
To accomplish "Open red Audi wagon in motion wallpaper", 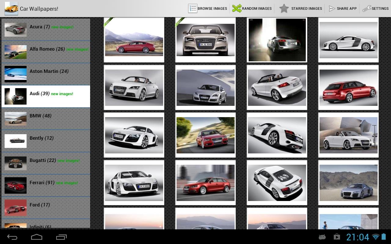I will tap(206, 183).
